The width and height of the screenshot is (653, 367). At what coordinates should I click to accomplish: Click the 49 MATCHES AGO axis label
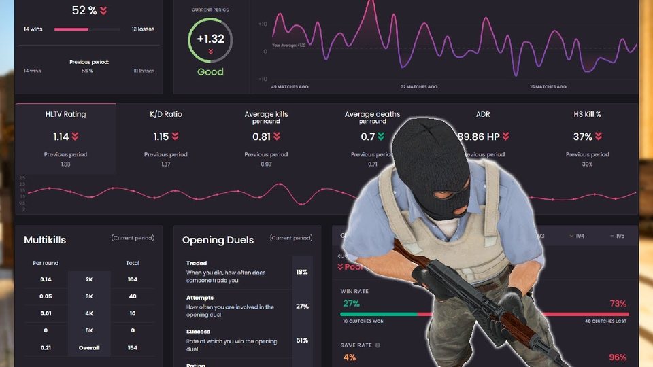point(290,87)
